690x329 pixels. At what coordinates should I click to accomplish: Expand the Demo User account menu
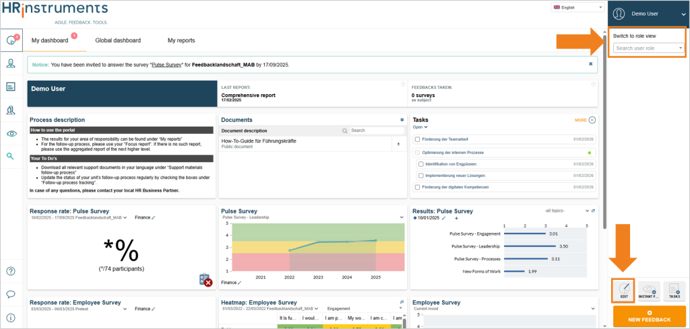(649, 13)
